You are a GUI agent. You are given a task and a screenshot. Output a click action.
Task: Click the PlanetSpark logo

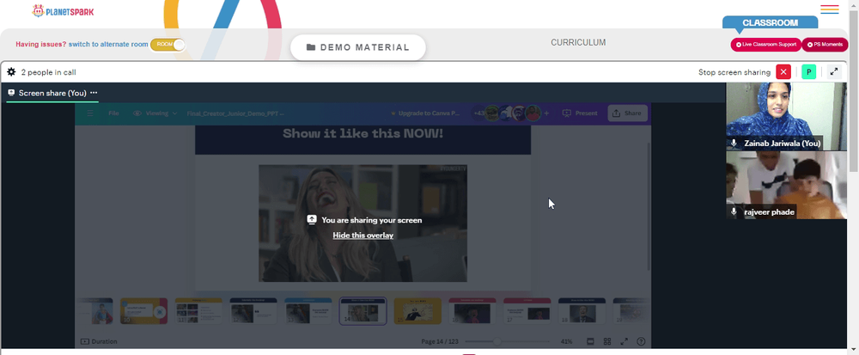(63, 11)
